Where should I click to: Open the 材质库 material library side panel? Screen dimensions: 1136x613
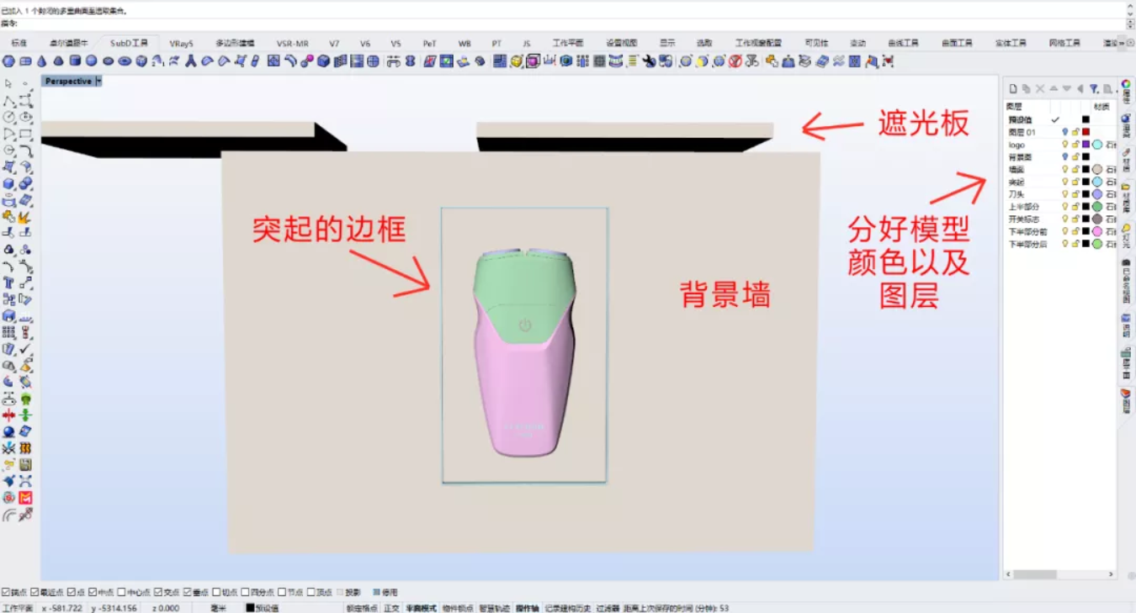coord(1127,198)
